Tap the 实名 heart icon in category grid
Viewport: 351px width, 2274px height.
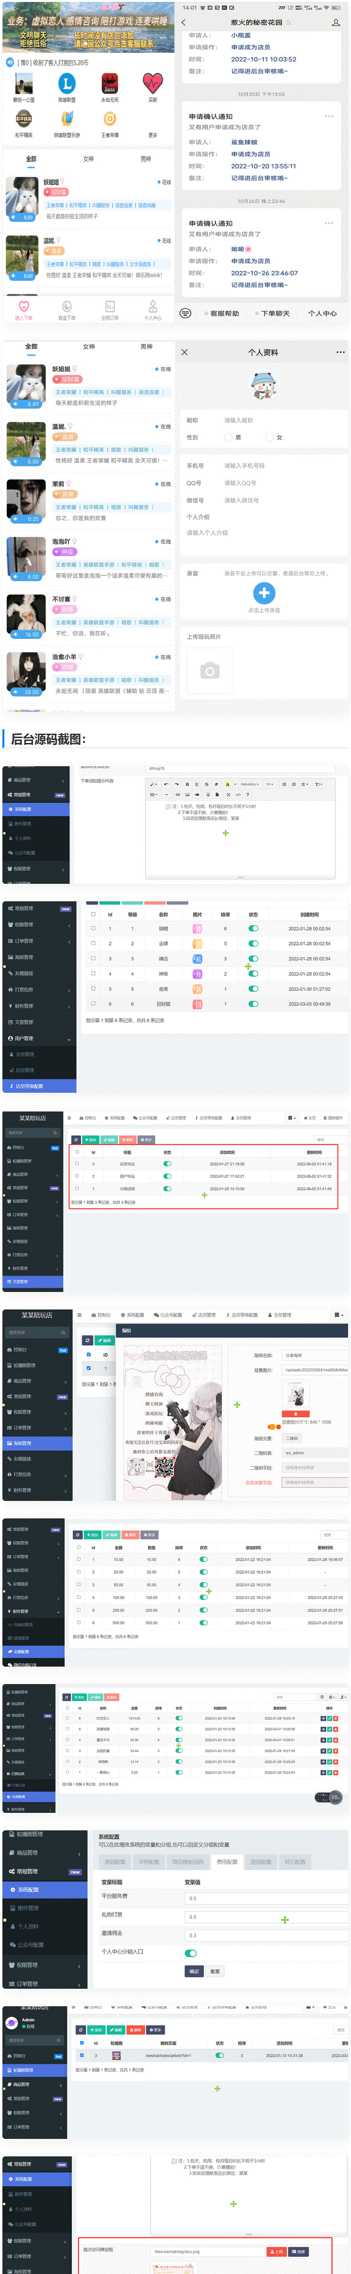[152, 83]
